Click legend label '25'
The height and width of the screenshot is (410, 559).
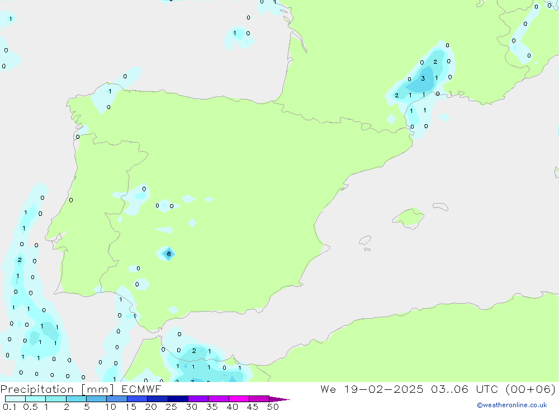pyautogui.click(x=171, y=407)
